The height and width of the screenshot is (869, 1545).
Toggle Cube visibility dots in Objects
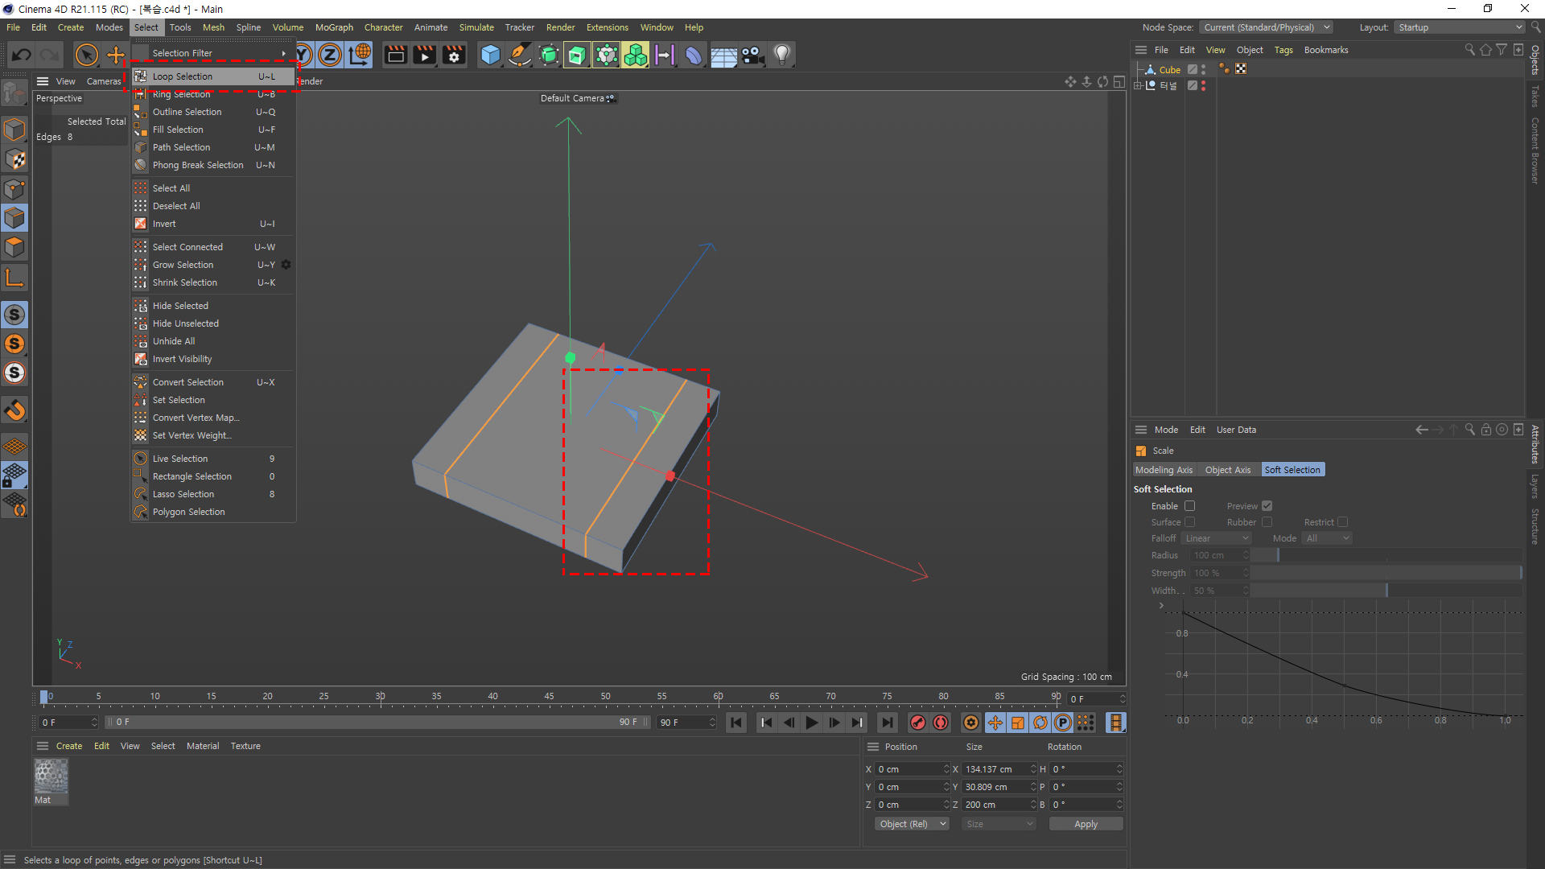(x=1203, y=69)
